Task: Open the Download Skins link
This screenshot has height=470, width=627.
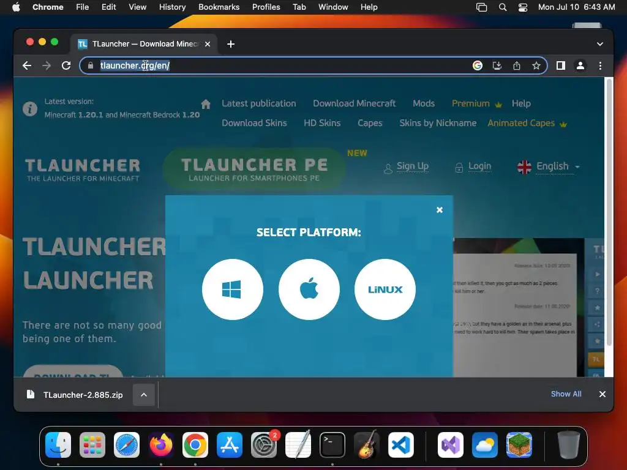Action: [254, 123]
